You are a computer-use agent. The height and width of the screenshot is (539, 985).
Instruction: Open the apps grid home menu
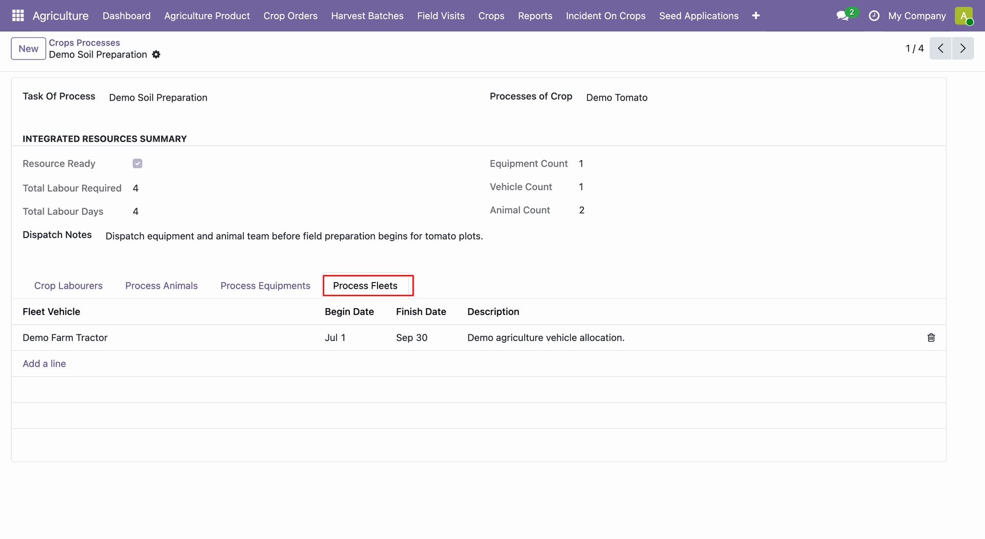point(18,15)
